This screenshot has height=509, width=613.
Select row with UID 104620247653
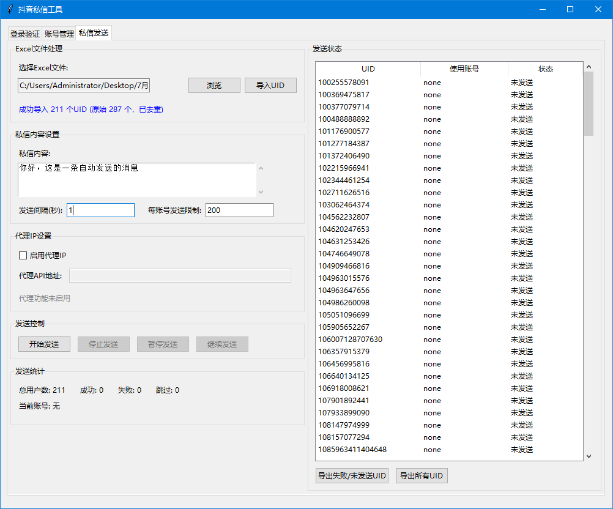[449, 229]
